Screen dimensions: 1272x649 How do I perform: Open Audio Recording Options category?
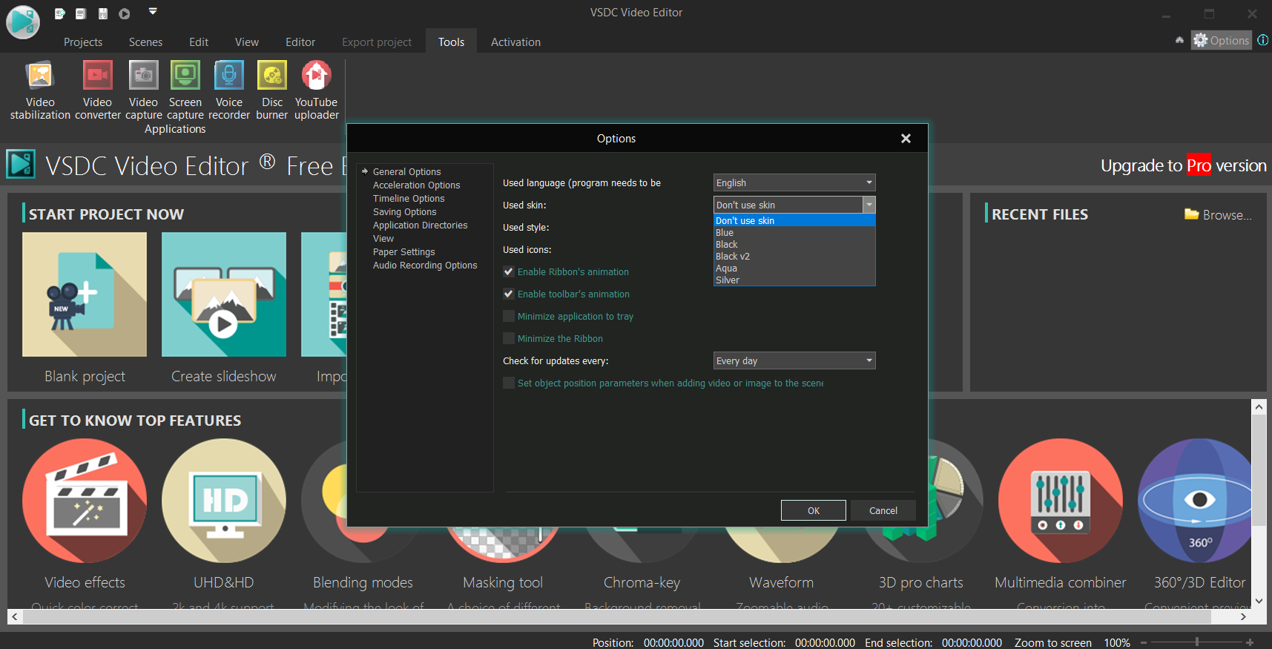pyautogui.click(x=425, y=265)
